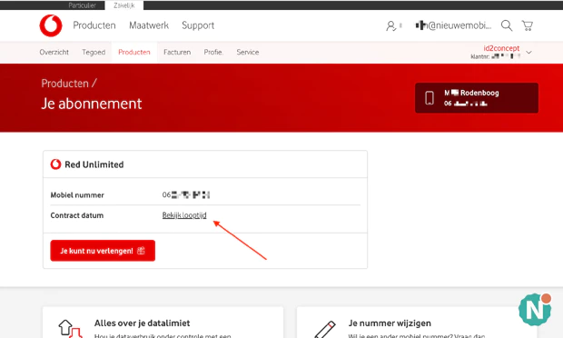Switch to the Zakelijk tab

pyautogui.click(x=124, y=5)
